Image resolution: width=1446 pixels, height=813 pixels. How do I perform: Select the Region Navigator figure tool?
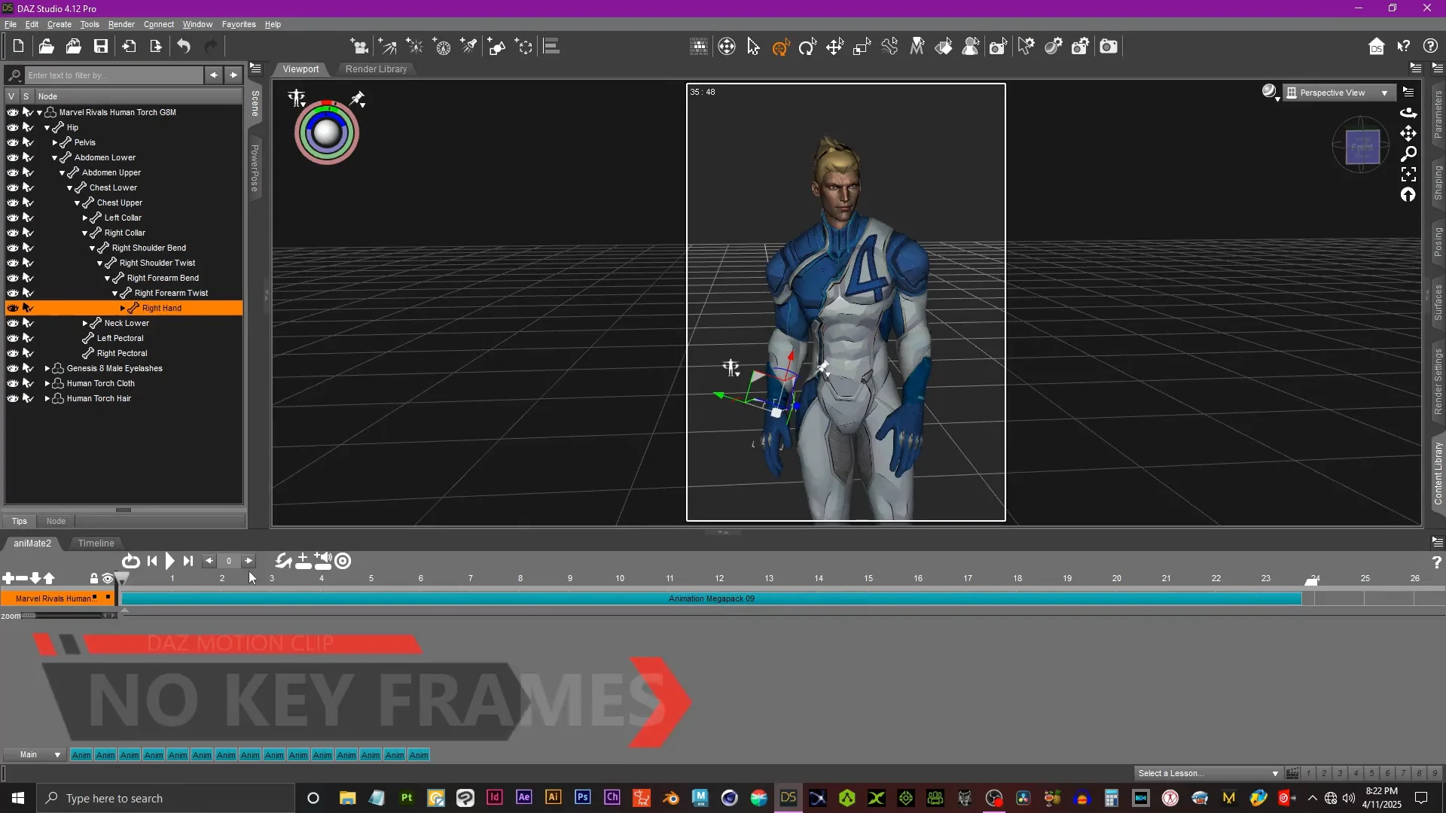coord(971,47)
